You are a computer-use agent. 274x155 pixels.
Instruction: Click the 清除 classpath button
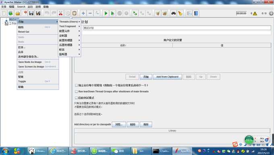146,125
